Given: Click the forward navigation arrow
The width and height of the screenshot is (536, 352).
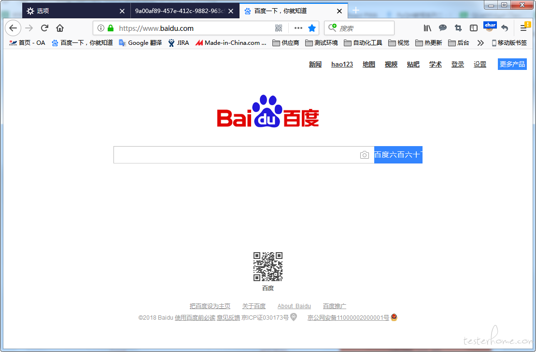Looking at the screenshot, I should click(x=29, y=28).
